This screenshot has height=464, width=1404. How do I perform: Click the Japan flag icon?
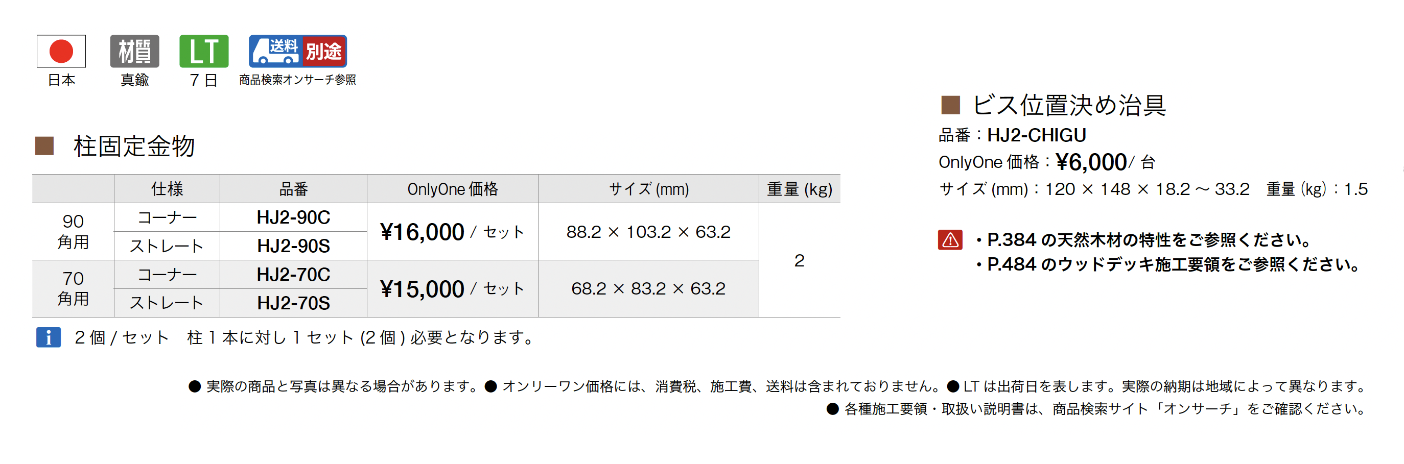coord(61,51)
